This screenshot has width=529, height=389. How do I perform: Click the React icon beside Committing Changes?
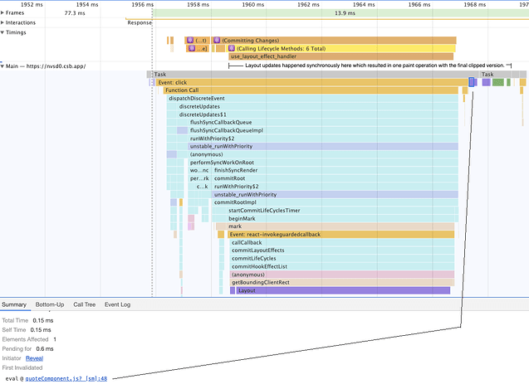[217, 40]
